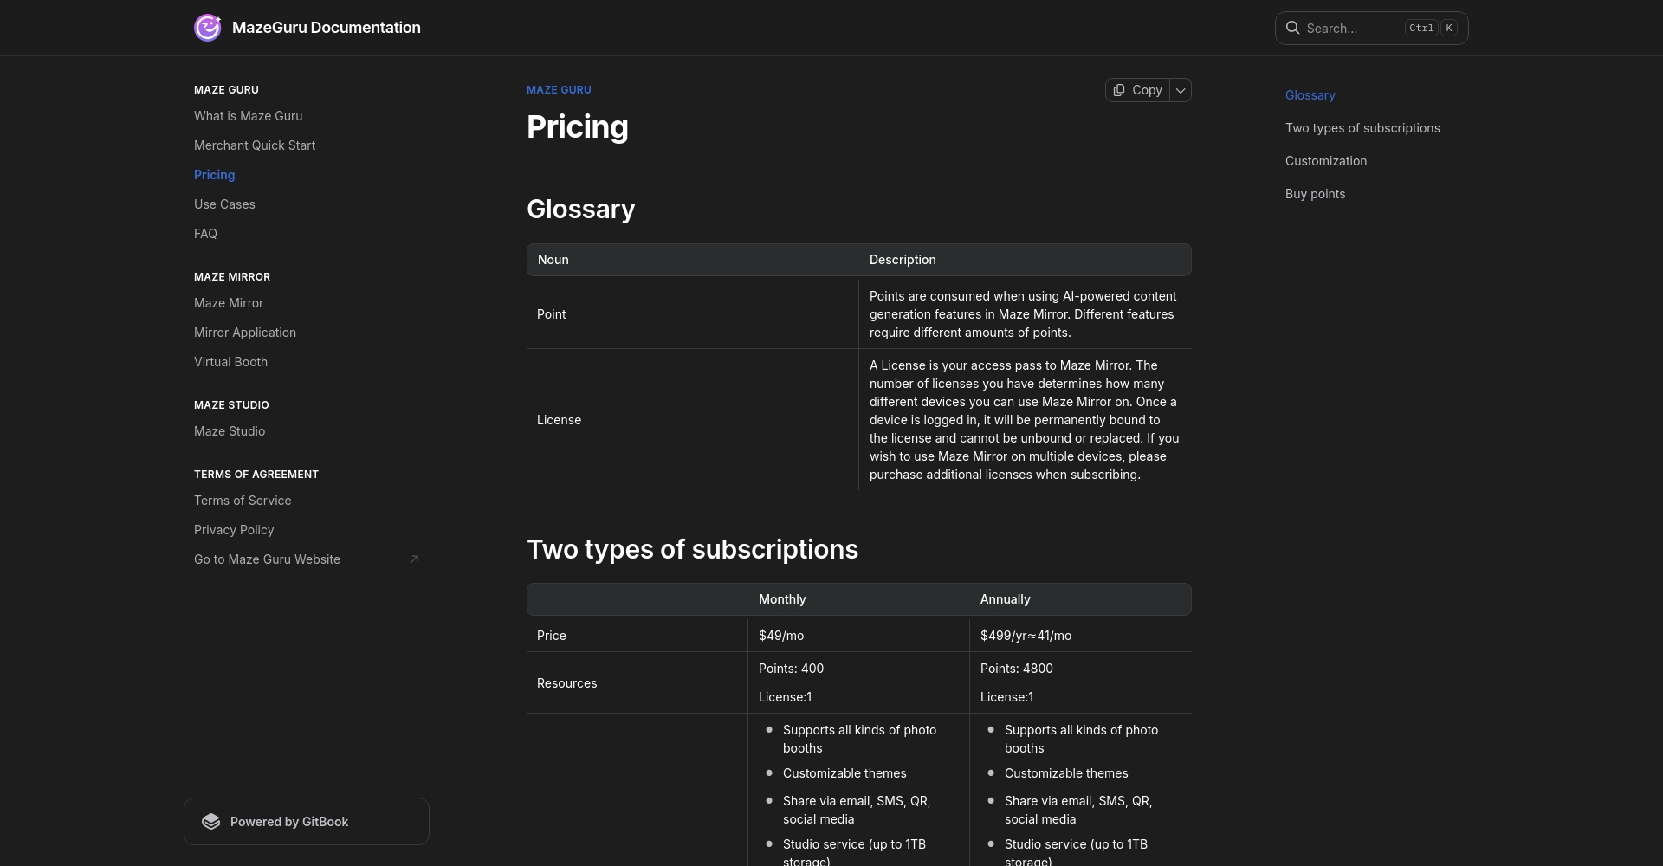
Task: Open the FAQ page
Action: pos(205,234)
